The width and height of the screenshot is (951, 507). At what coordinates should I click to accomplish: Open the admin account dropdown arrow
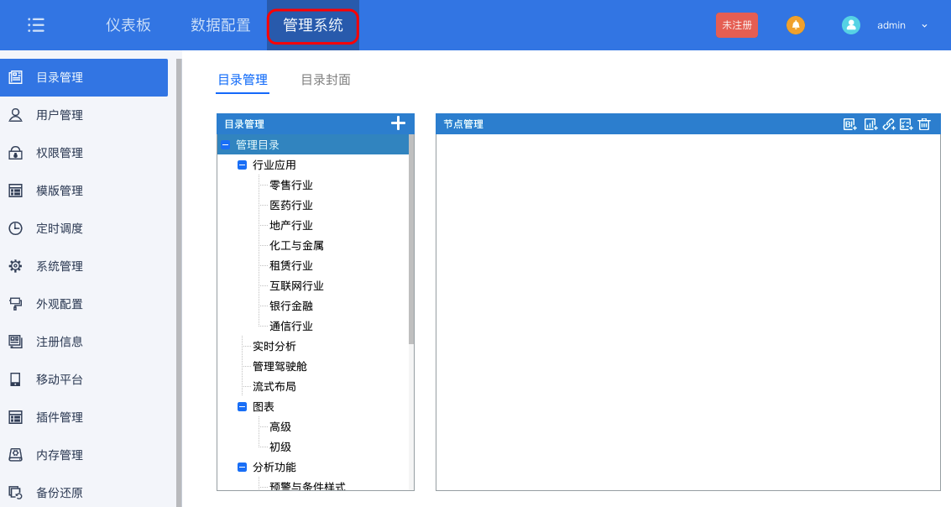[924, 25]
